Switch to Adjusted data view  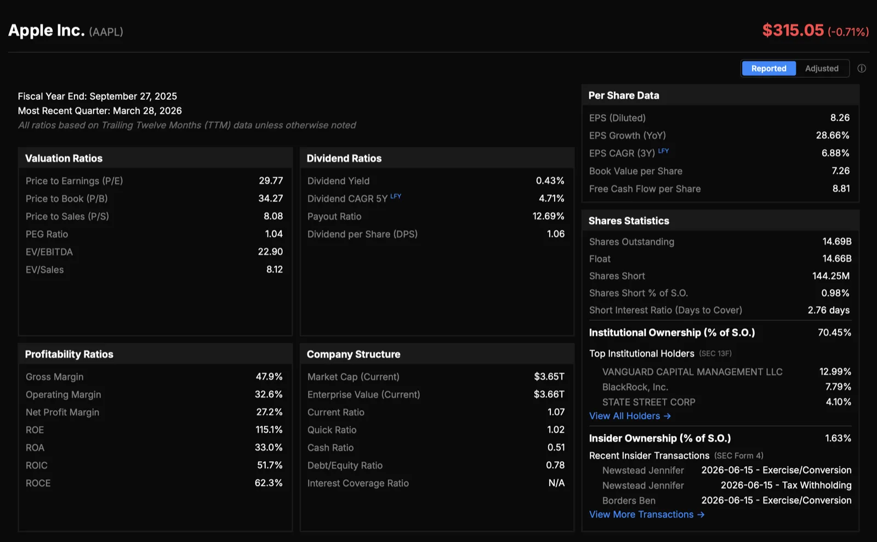(x=822, y=69)
